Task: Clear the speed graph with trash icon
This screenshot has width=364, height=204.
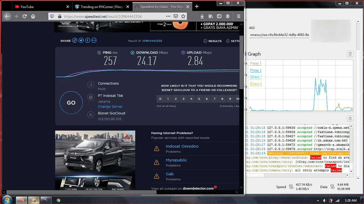Action: pos(350,54)
